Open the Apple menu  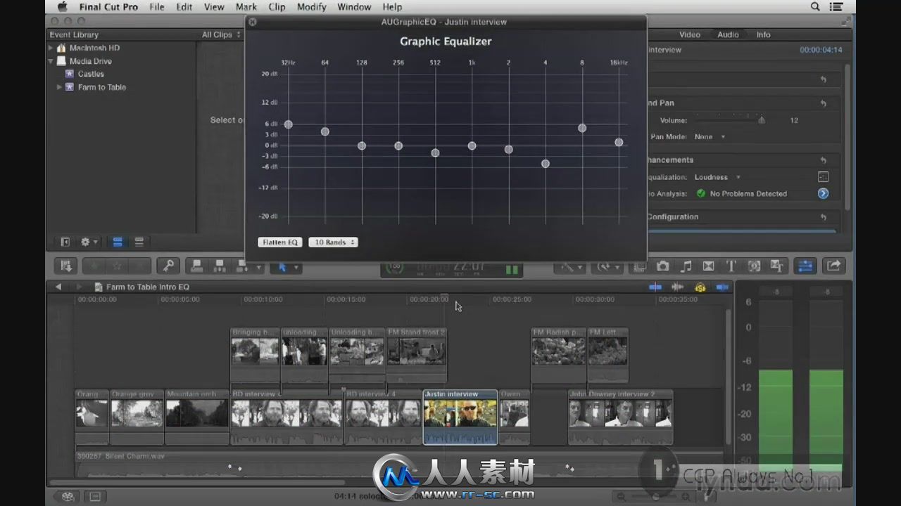(x=62, y=7)
